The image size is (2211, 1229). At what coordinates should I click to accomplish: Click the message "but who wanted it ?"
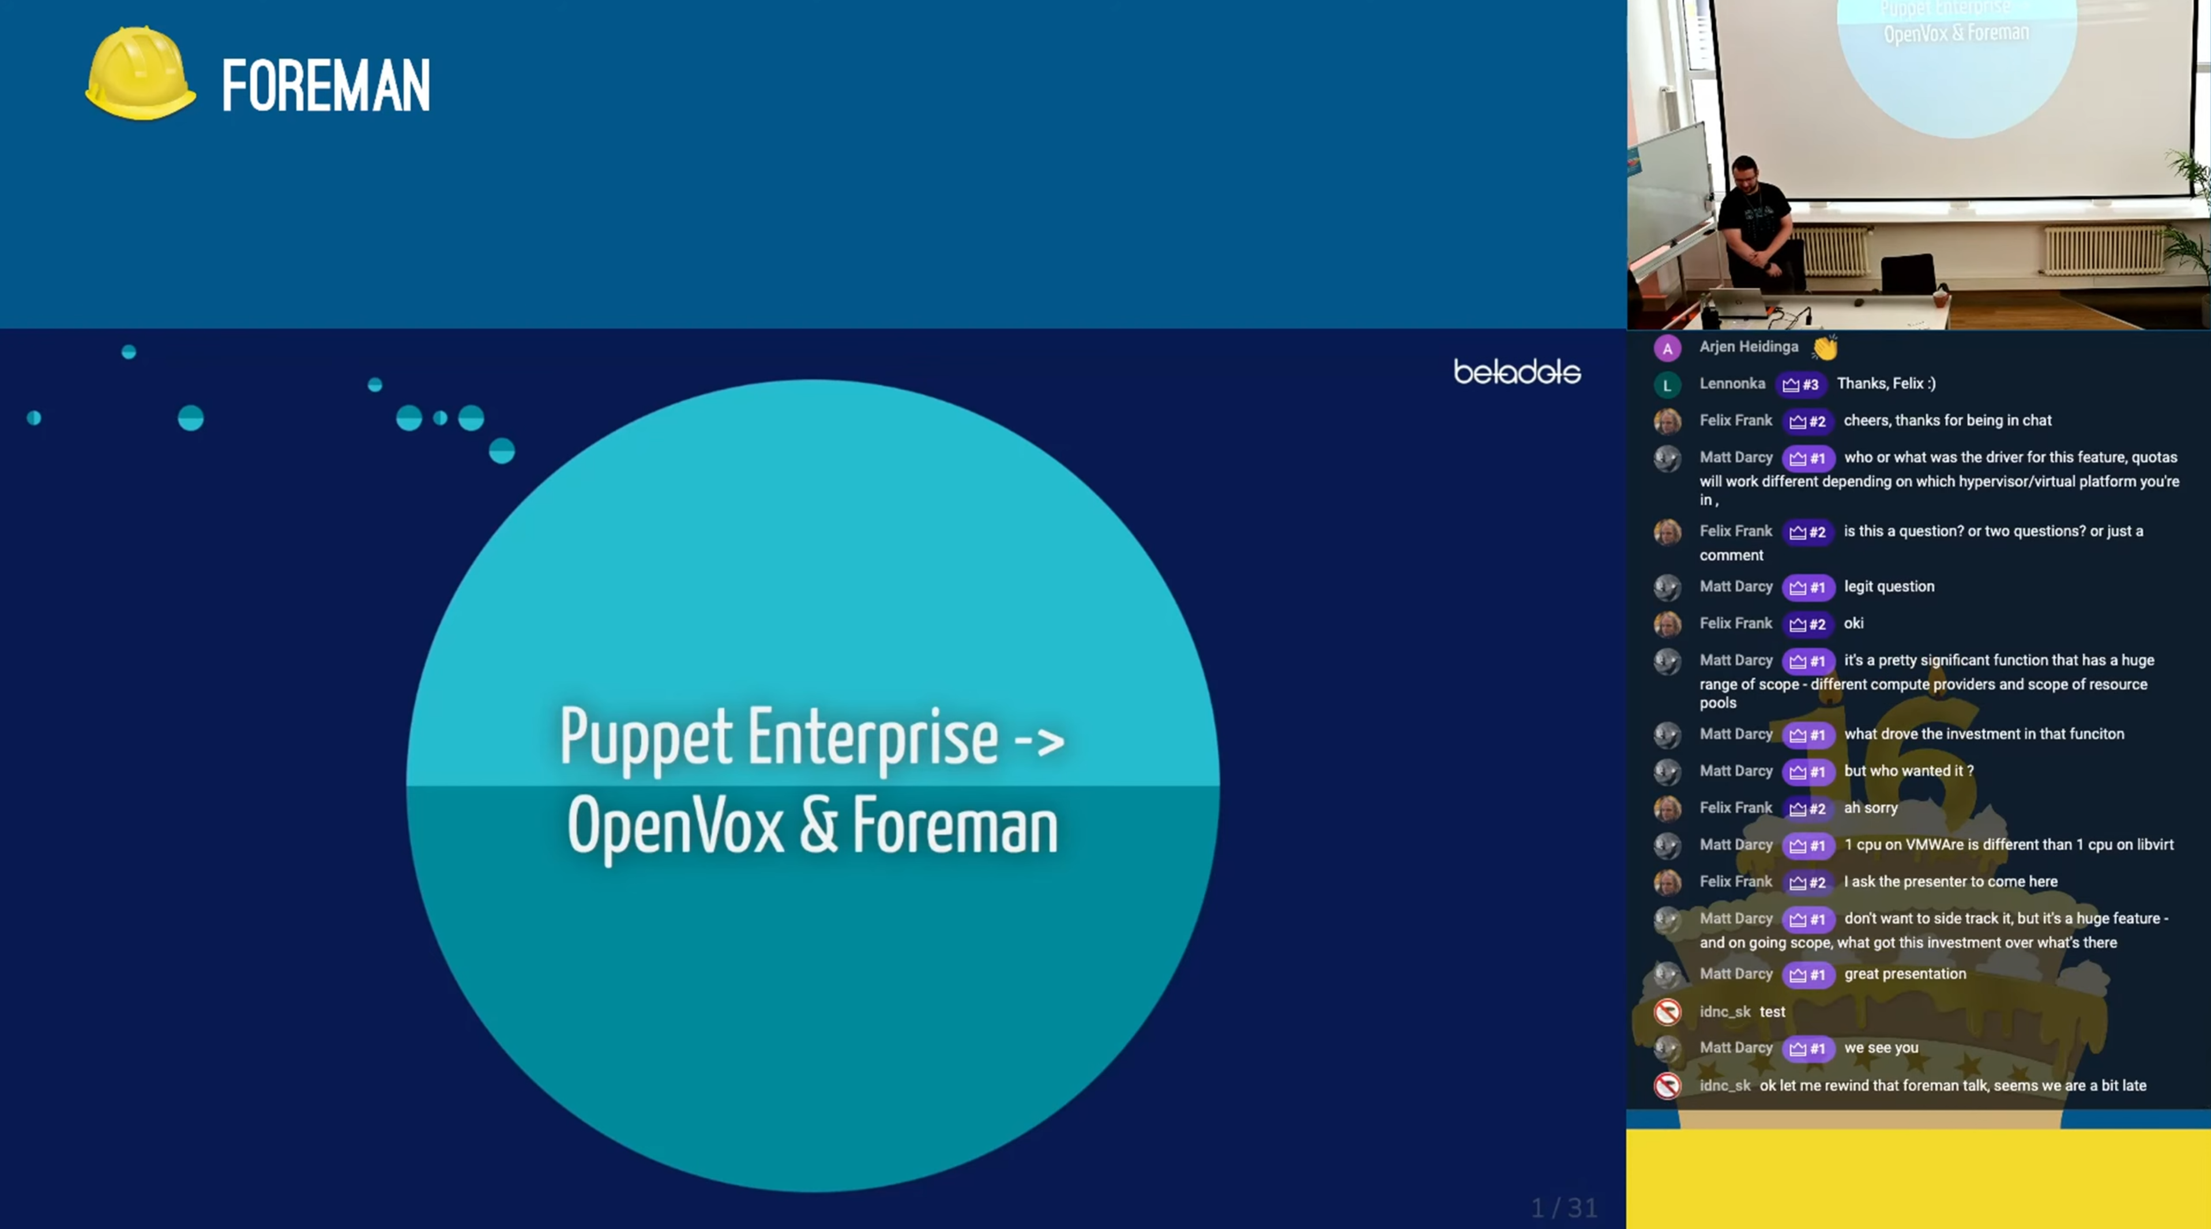[1908, 771]
